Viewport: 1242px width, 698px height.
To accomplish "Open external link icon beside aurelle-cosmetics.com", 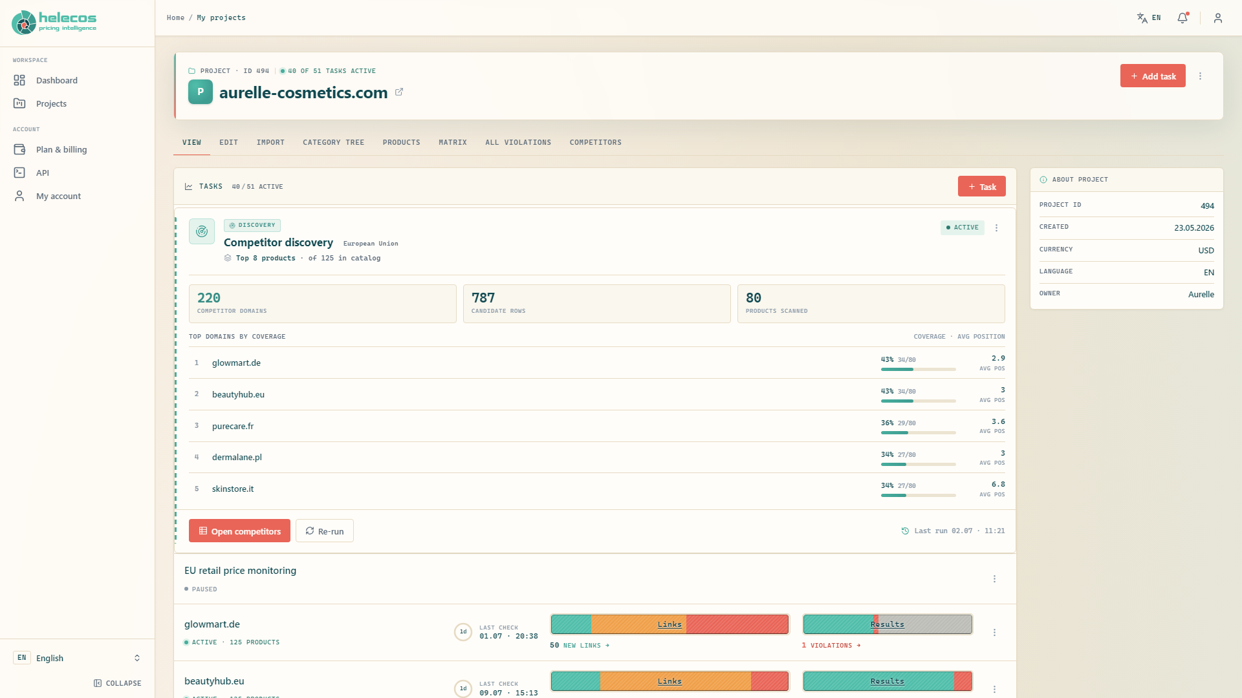I will (399, 92).
